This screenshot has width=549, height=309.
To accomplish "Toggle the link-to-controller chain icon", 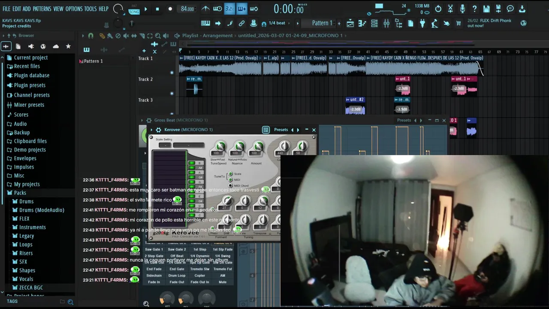I will 241,23.
